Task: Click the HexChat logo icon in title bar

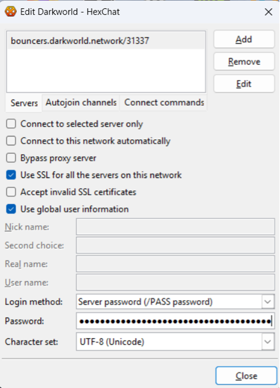Action: (x=10, y=11)
